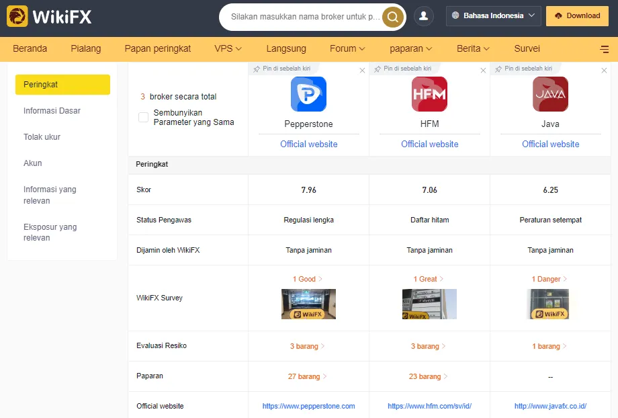The height and width of the screenshot is (418, 618).
Task: Open Papan peringkat
Action: [158, 48]
